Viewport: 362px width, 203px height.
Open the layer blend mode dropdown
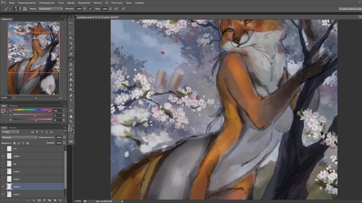coord(19,138)
